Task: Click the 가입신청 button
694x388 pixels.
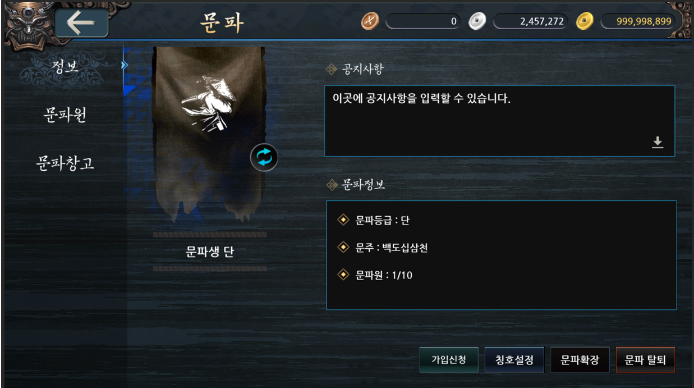Action: click(449, 360)
